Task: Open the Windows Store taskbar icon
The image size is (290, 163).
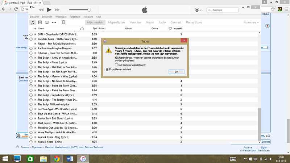Action: (30, 159)
